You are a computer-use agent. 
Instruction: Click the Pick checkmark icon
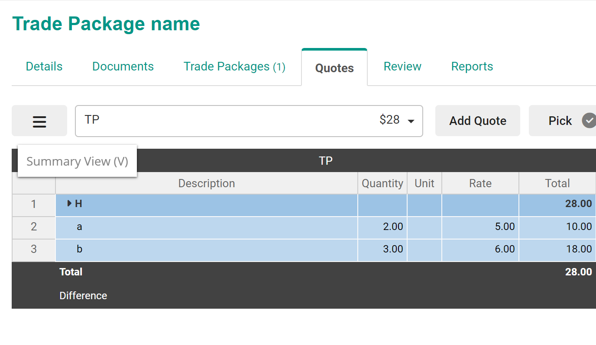click(x=589, y=121)
